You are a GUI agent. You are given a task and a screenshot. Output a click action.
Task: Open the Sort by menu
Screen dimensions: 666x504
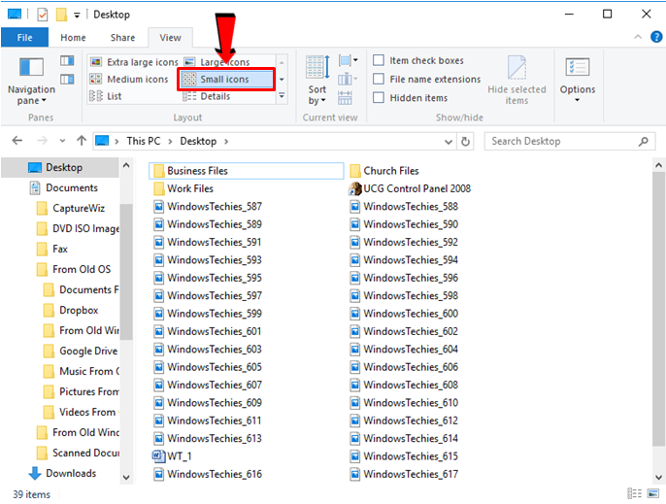[317, 81]
